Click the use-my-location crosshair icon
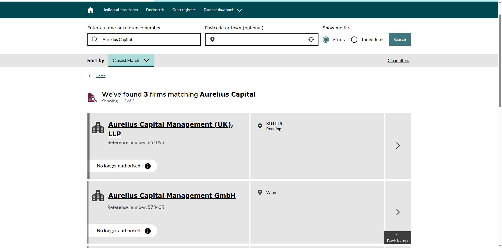 pos(311,39)
